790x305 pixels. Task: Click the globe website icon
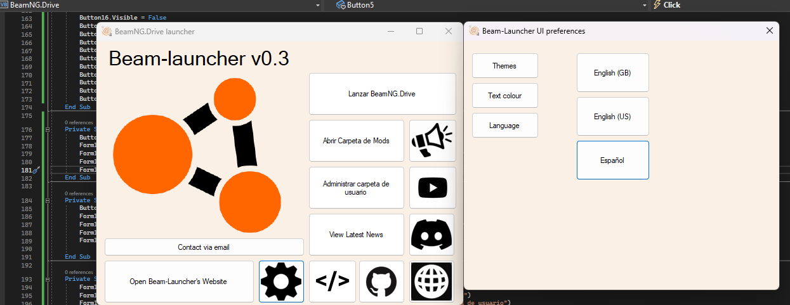tap(432, 282)
